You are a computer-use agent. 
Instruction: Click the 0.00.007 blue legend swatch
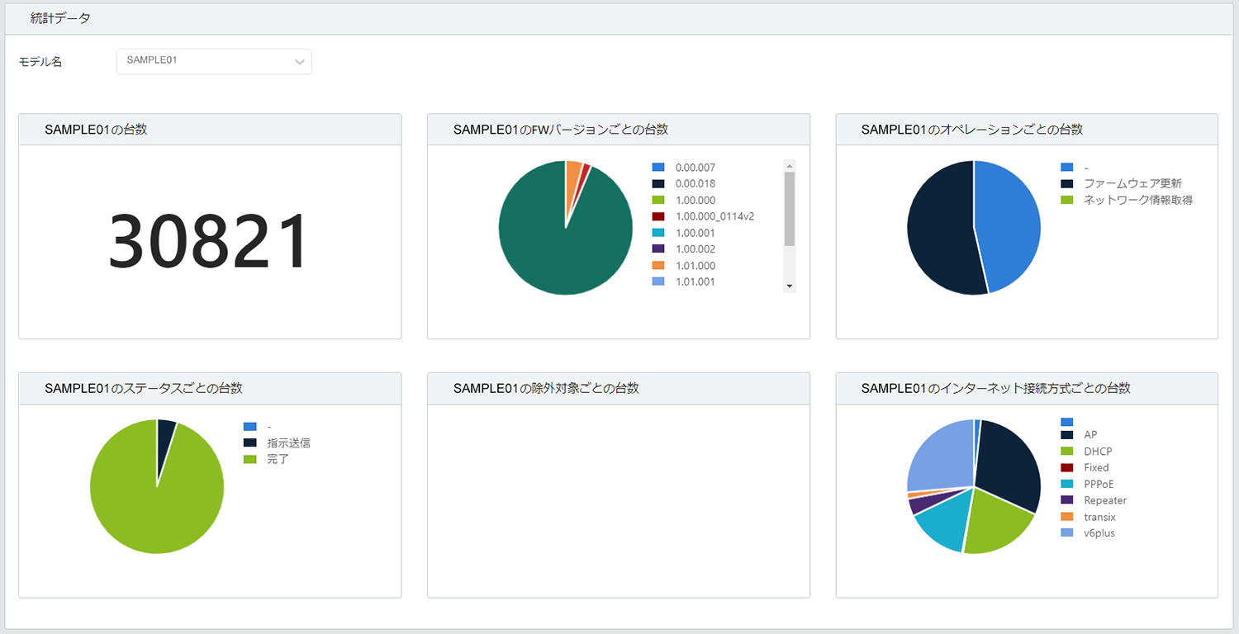pos(657,168)
